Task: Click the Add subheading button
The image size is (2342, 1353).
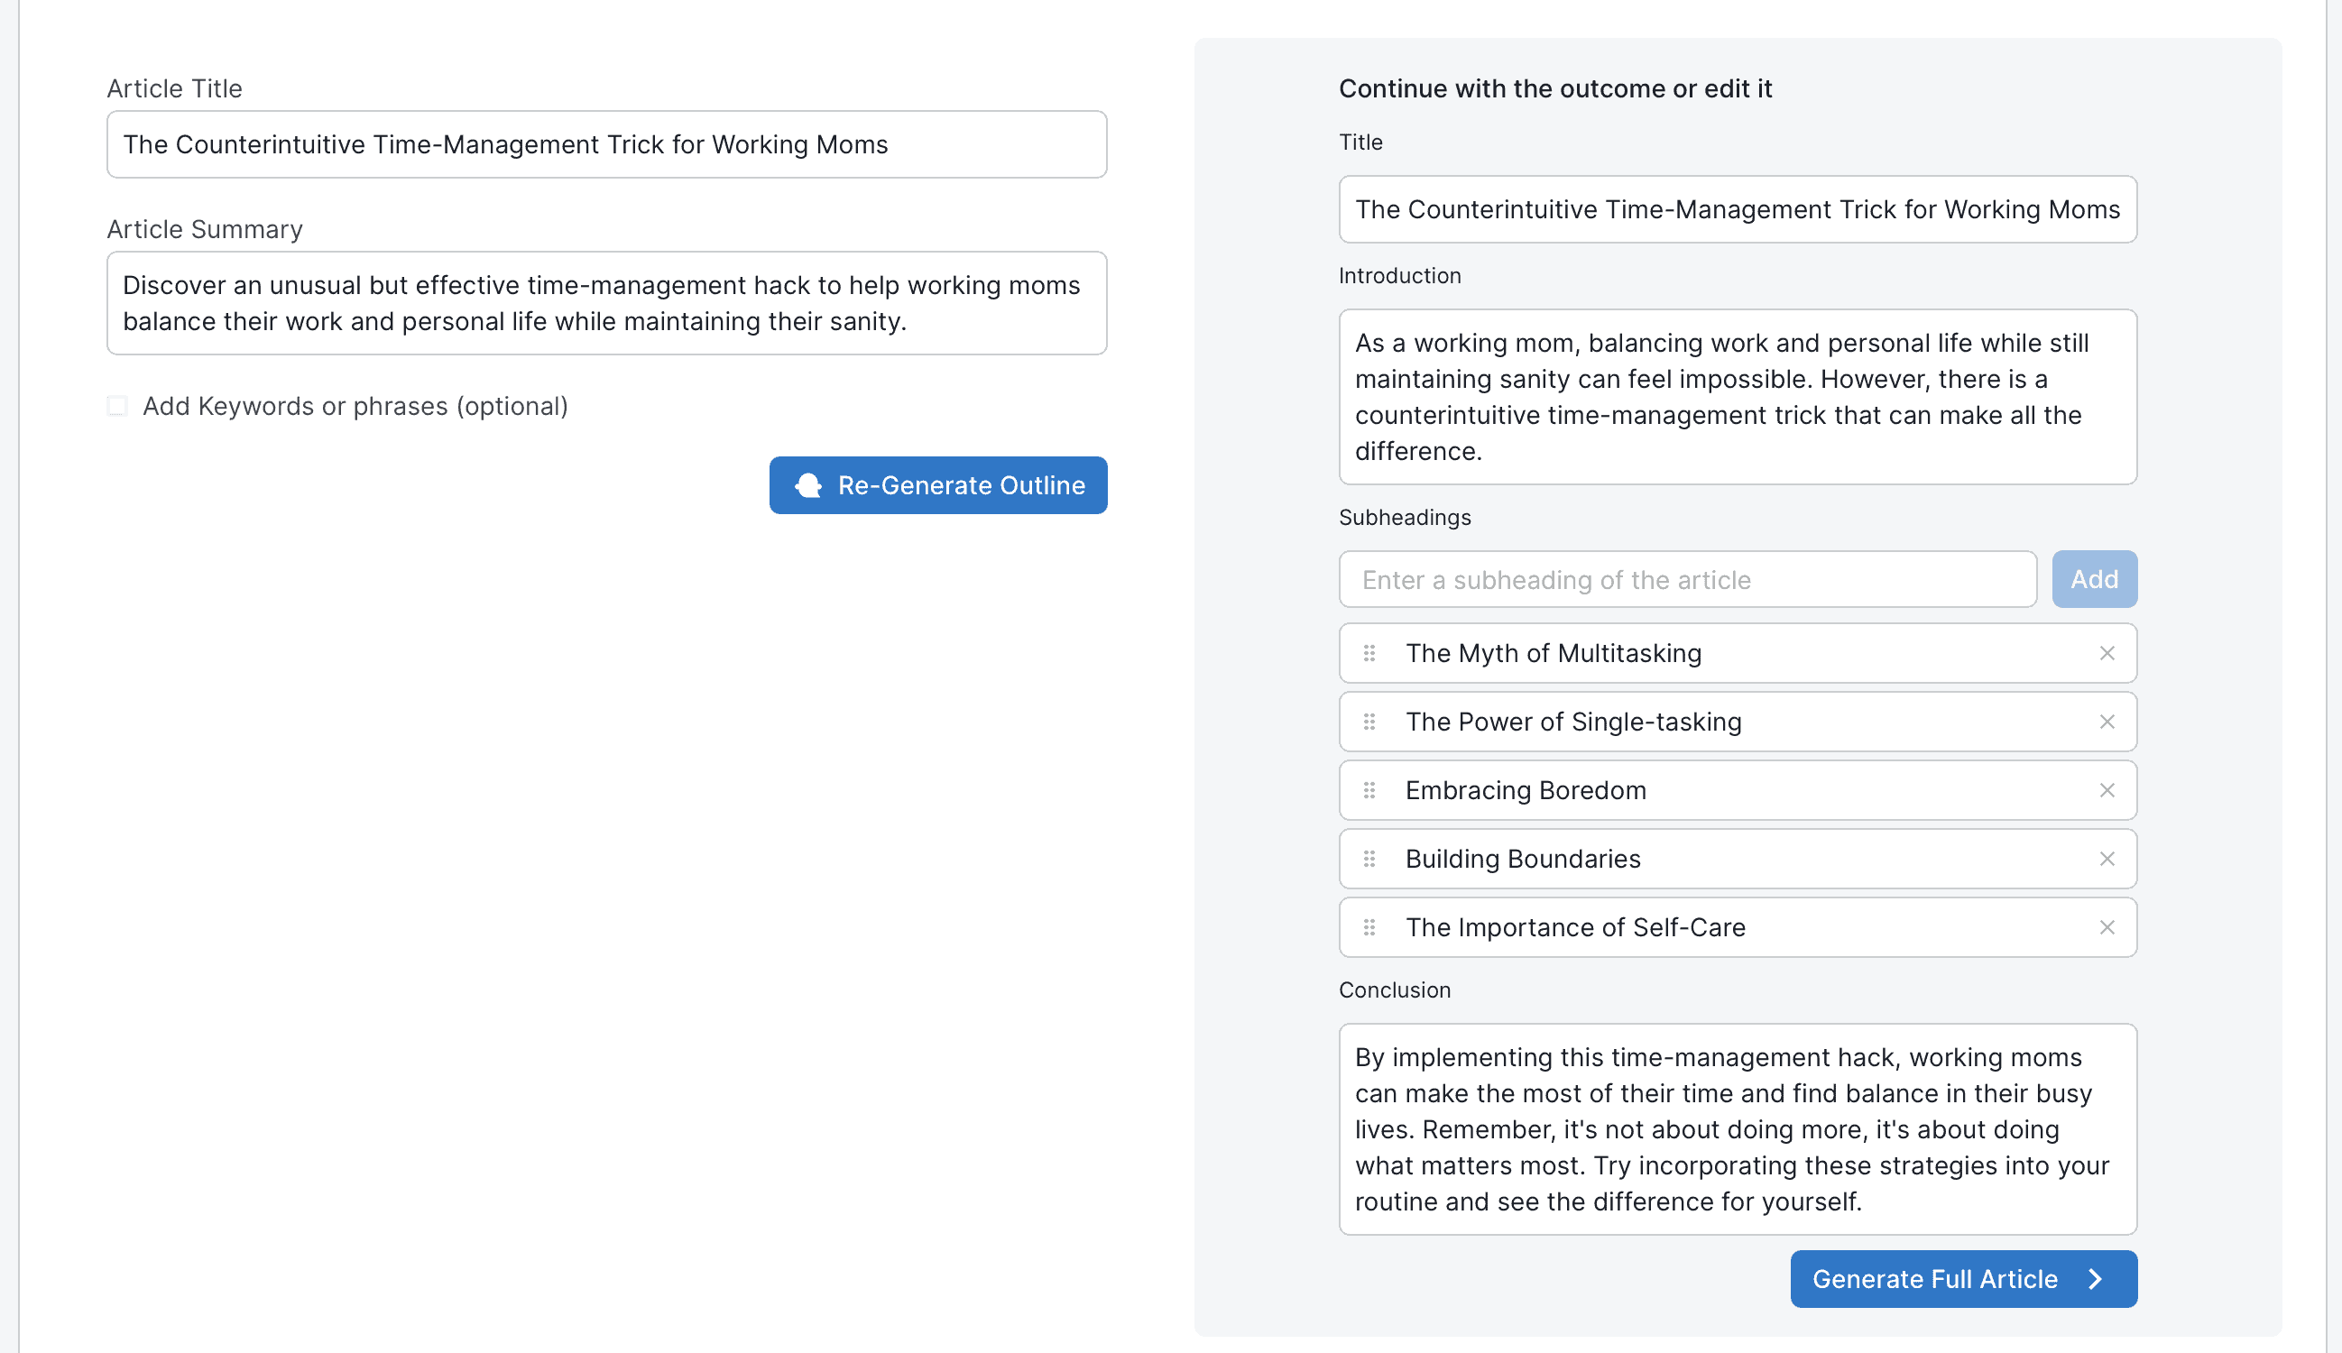Action: [2094, 579]
